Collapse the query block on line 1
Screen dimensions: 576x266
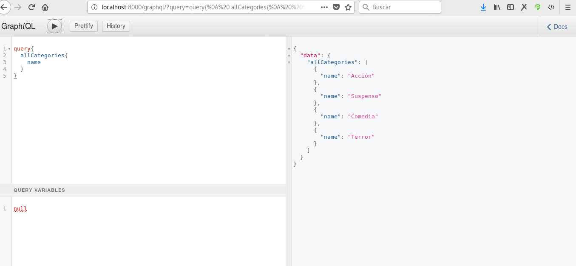[8, 48]
